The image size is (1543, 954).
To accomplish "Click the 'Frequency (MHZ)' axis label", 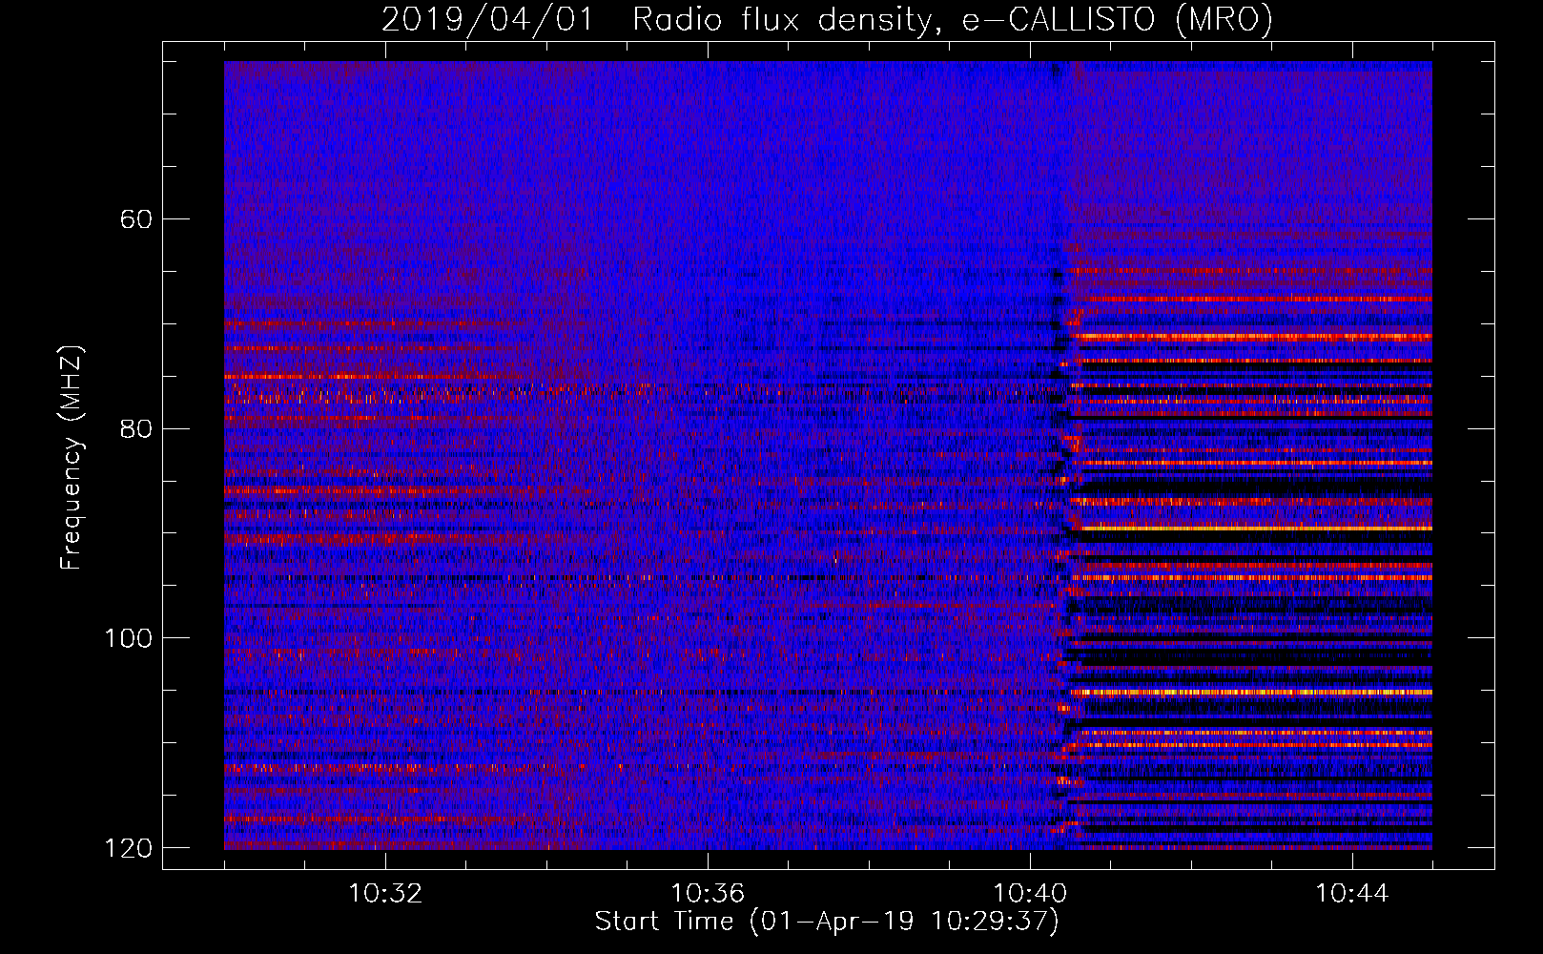I will 72,457.
